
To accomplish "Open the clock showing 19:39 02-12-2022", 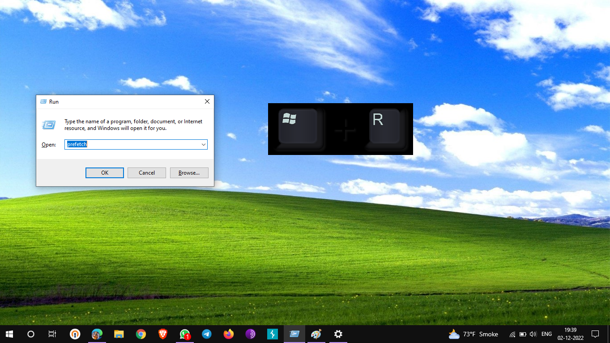I will (570, 334).
